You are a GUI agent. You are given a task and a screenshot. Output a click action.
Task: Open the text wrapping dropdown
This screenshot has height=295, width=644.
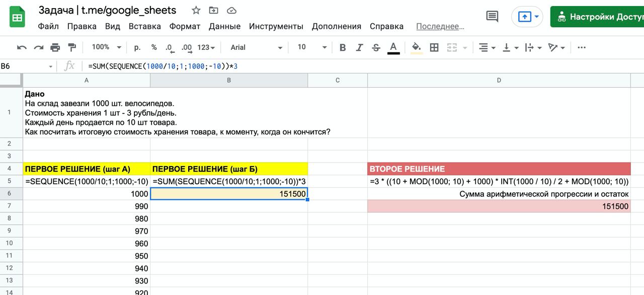(x=533, y=47)
